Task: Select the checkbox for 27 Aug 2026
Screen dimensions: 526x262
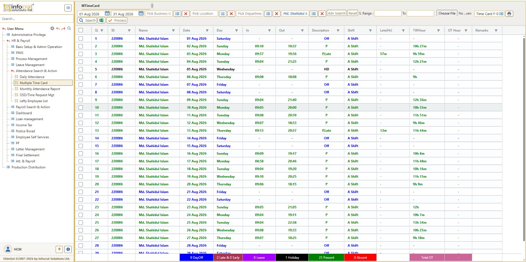Action: point(81,238)
